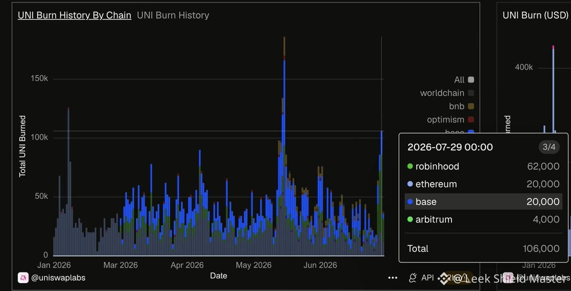Image resolution: width=571 pixels, height=291 pixels.
Task: Click the UNI Burn (USD) panel title
Action: click(536, 15)
